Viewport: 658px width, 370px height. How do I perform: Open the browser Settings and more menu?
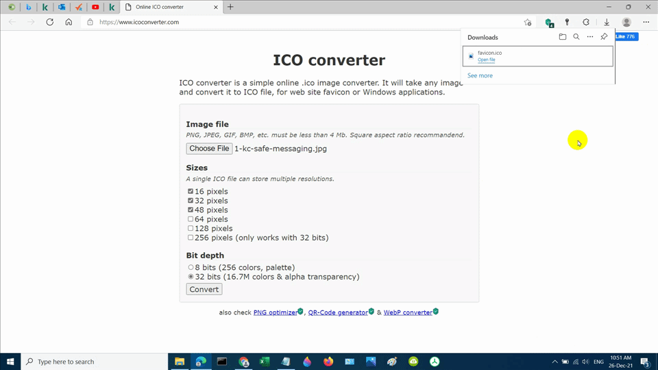[x=646, y=22]
